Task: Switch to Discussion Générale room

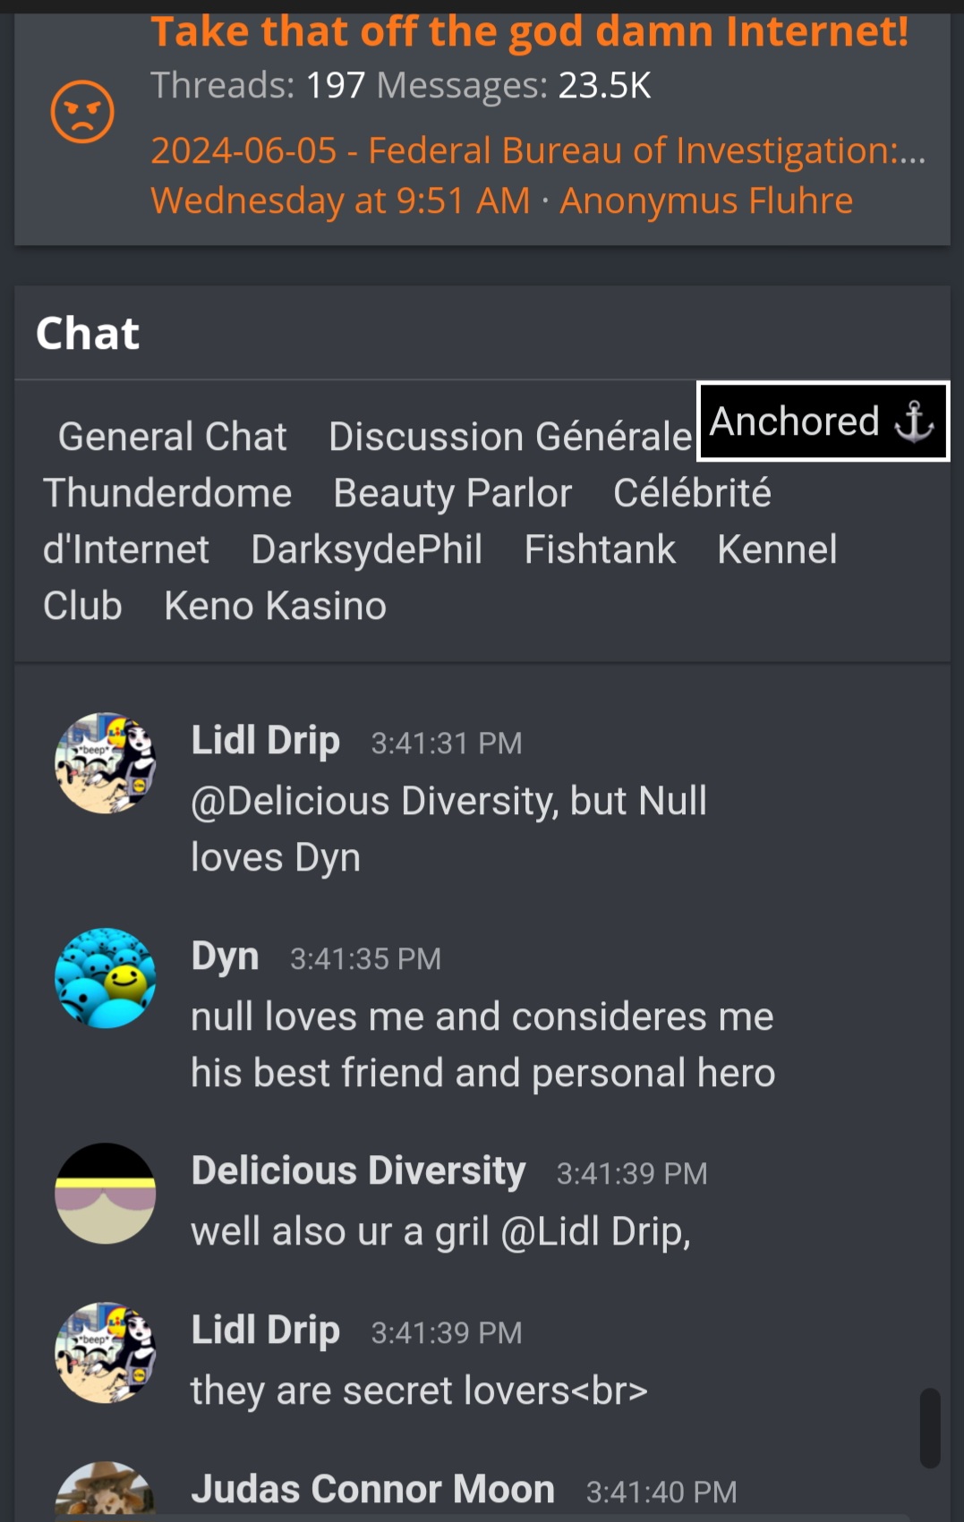Action: click(510, 437)
